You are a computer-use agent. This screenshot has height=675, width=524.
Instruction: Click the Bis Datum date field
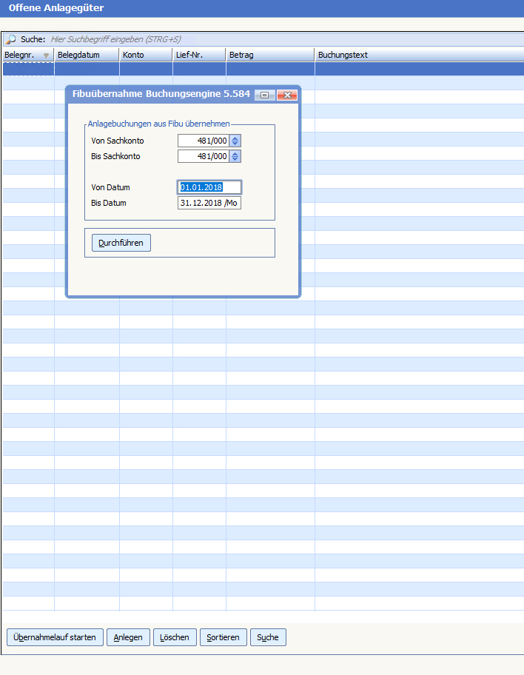click(x=209, y=203)
